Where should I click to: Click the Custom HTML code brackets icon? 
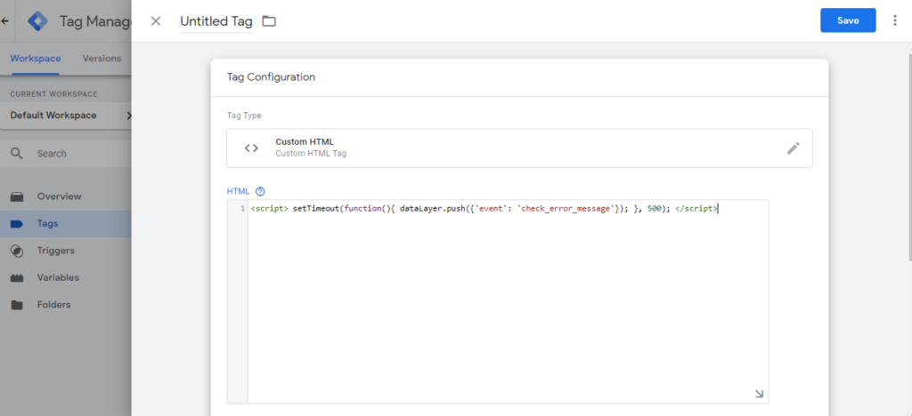pyautogui.click(x=251, y=148)
